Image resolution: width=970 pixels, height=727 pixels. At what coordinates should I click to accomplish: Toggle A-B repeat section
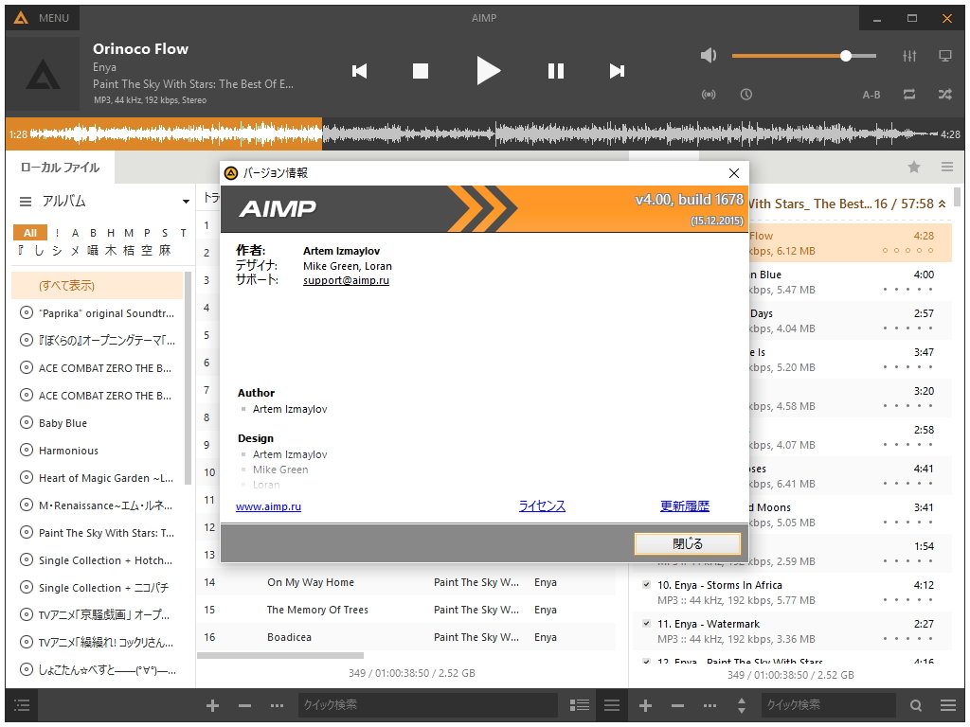click(x=871, y=95)
